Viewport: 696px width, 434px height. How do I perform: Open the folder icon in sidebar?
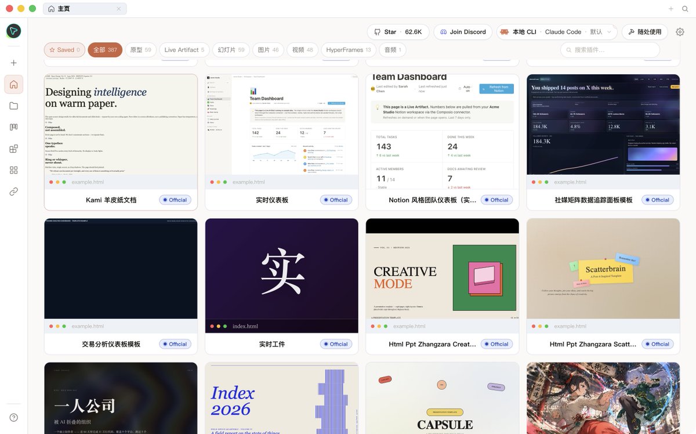tap(14, 106)
